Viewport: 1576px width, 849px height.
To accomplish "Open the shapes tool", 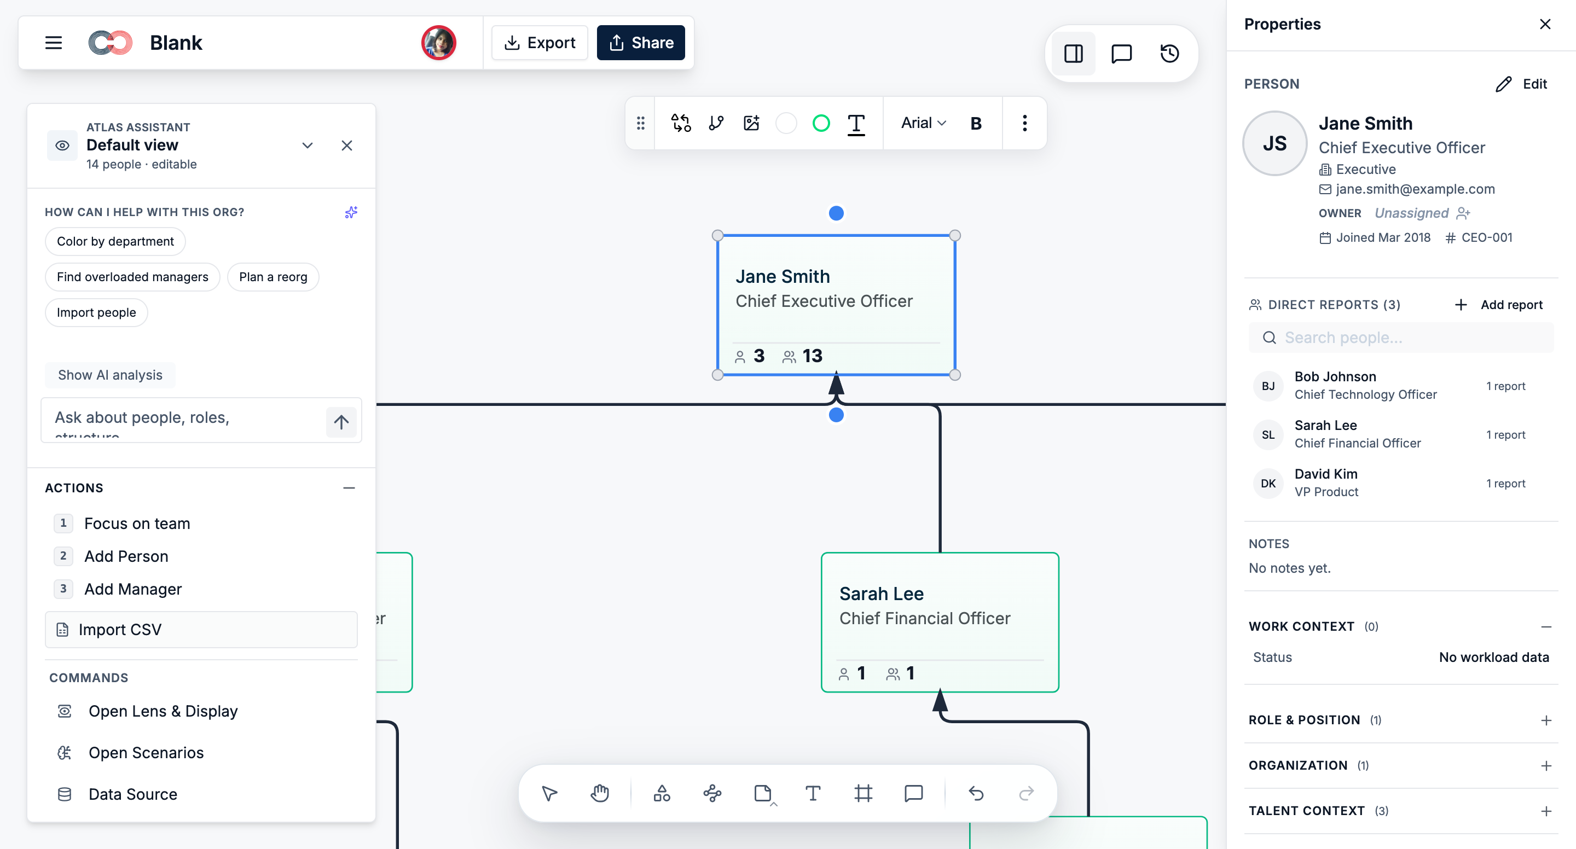I will pyautogui.click(x=662, y=794).
